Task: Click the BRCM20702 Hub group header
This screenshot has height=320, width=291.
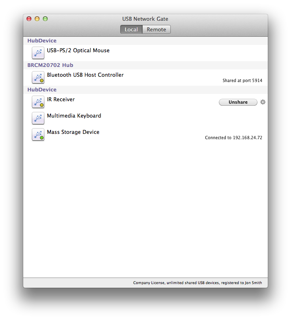Action: (x=50, y=65)
